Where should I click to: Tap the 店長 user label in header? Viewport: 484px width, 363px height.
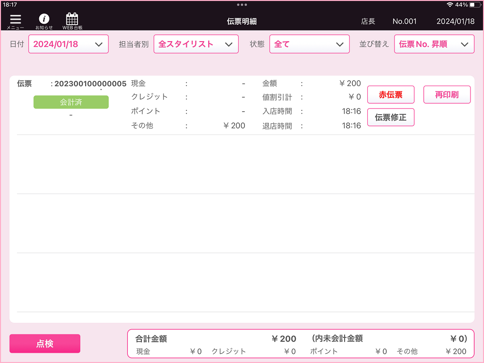[x=368, y=21]
